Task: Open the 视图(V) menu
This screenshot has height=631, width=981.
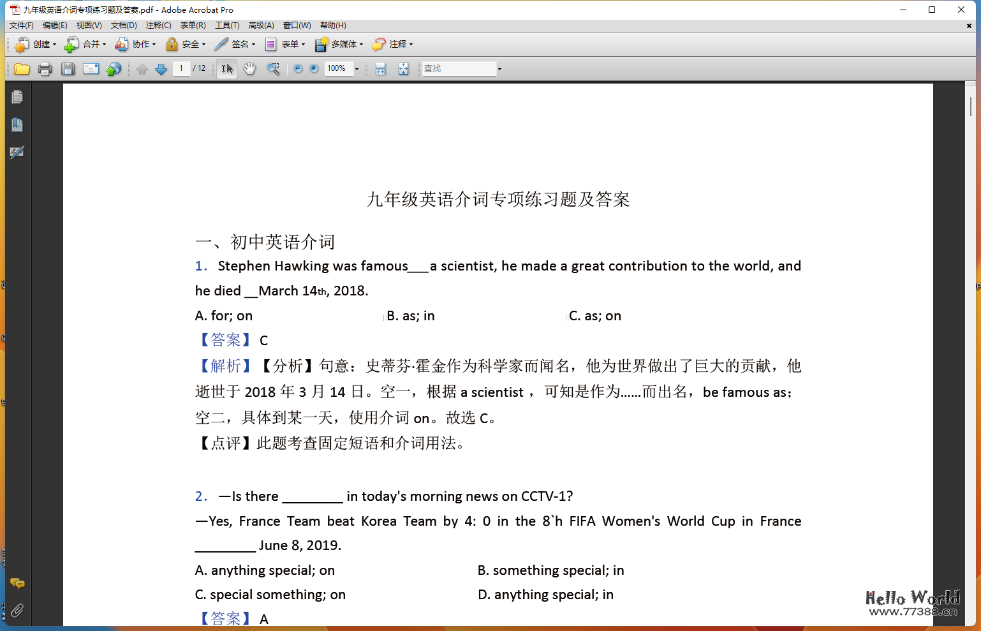Action: pos(89,26)
